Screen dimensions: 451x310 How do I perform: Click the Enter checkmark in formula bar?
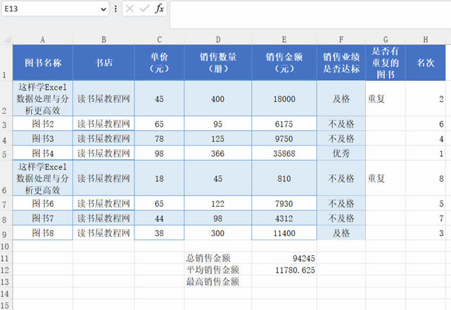(144, 8)
